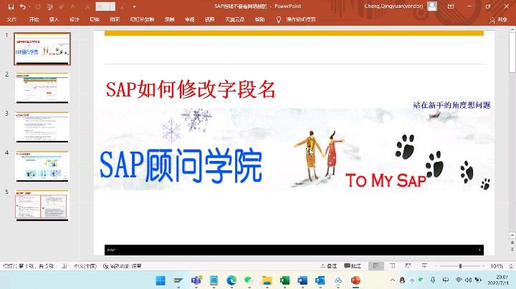Switch to Slide Sorter view icon
516x289 pixels.
click(x=392, y=265)
